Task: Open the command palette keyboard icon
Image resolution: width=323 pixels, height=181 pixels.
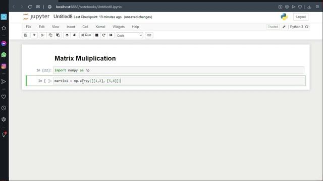Action: (x=149, y=35)
